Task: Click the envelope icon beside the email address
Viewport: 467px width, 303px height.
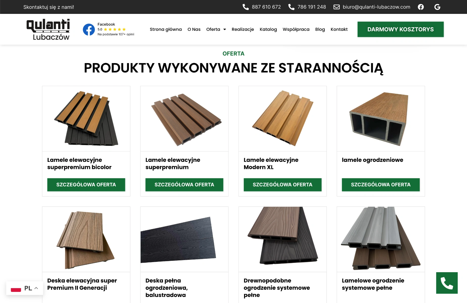Action: 337,7
